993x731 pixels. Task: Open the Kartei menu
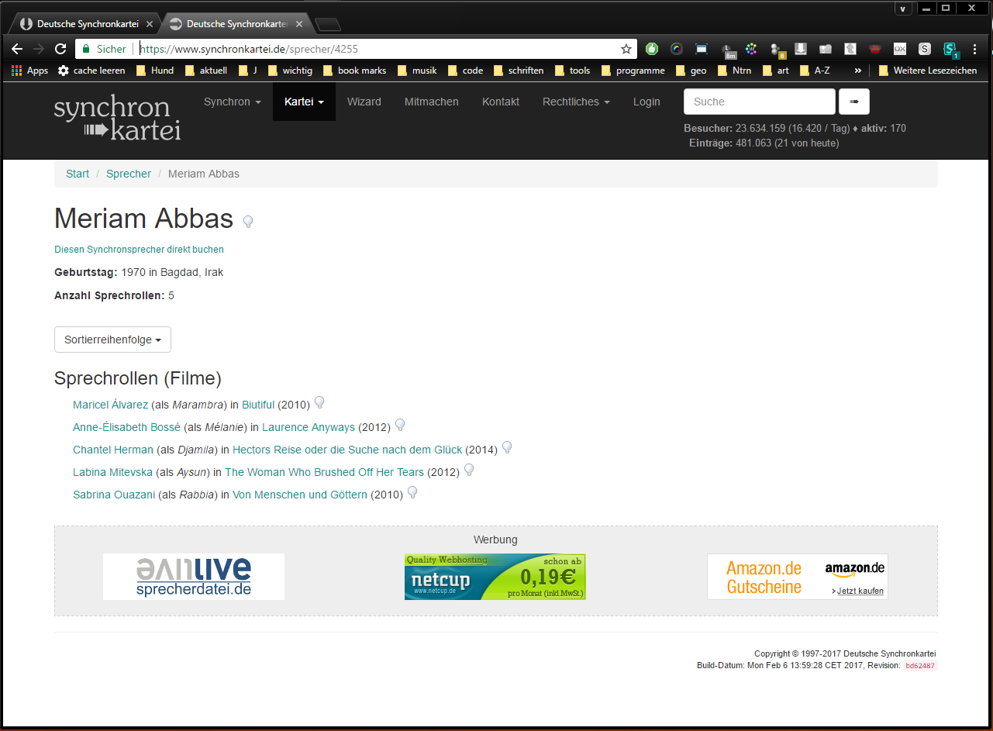pyautogui.click(x=304, y=102)
